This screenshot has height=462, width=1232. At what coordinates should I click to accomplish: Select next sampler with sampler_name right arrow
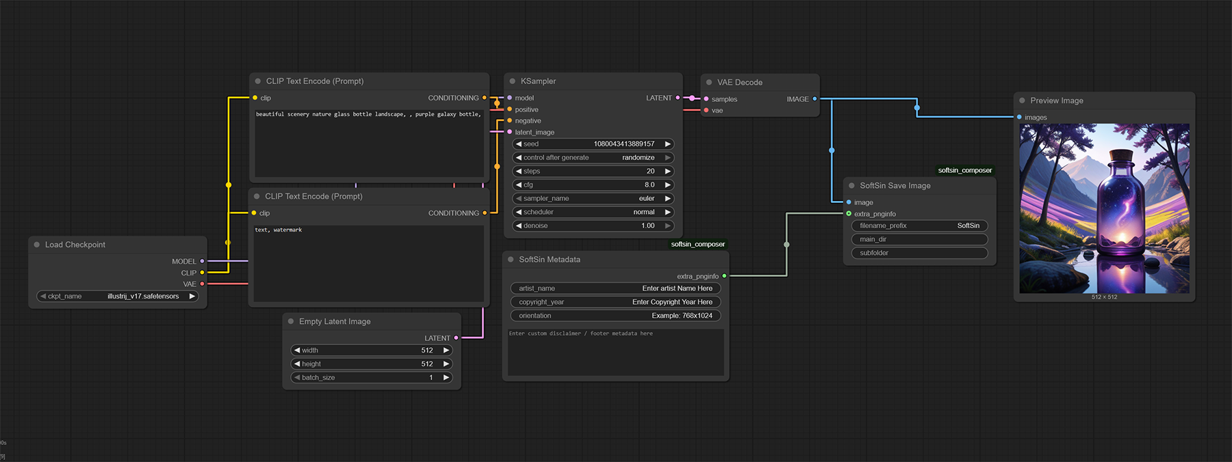(x=667, y=199)
